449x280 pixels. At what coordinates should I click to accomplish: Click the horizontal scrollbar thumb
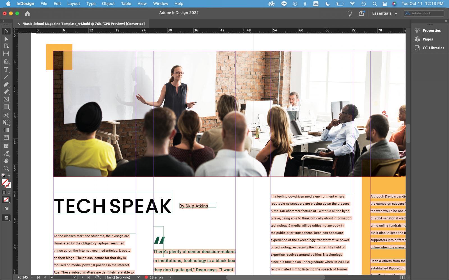(x=276, y=277)
